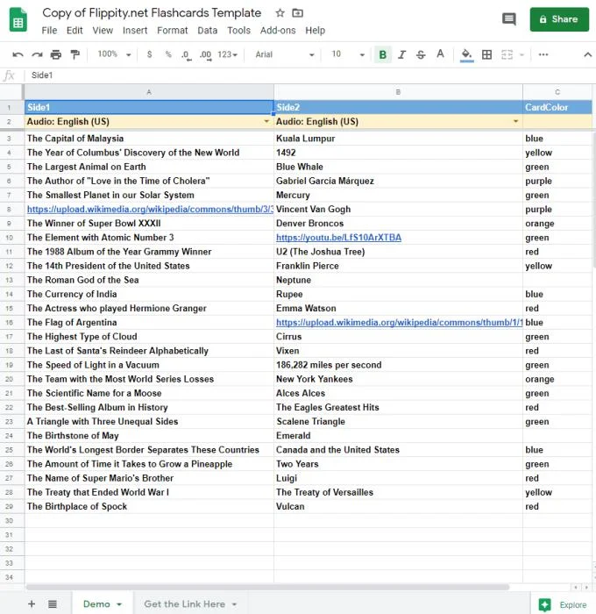Open Get the Link Here tab arrow
596x614 pixels.
tap(234, 604)
